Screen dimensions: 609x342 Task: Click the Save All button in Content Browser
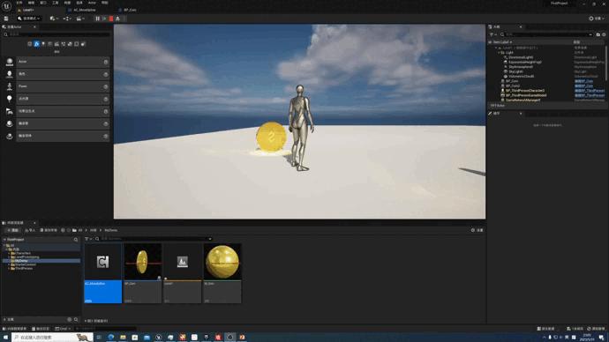coord(49,230)
